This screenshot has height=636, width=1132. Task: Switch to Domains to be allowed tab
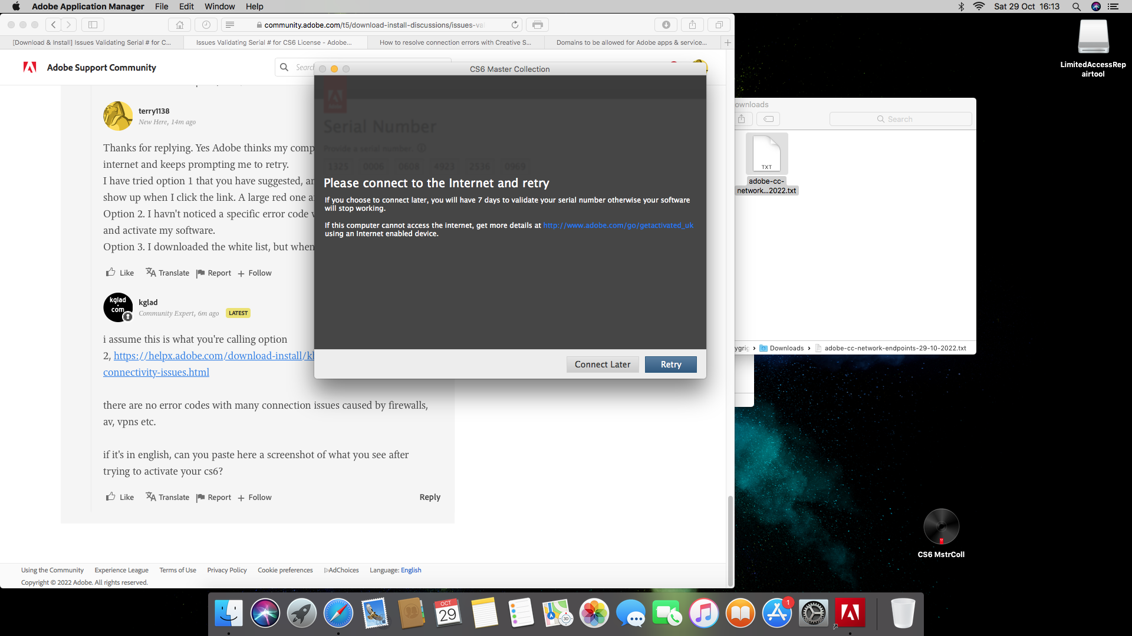point(631,42)
